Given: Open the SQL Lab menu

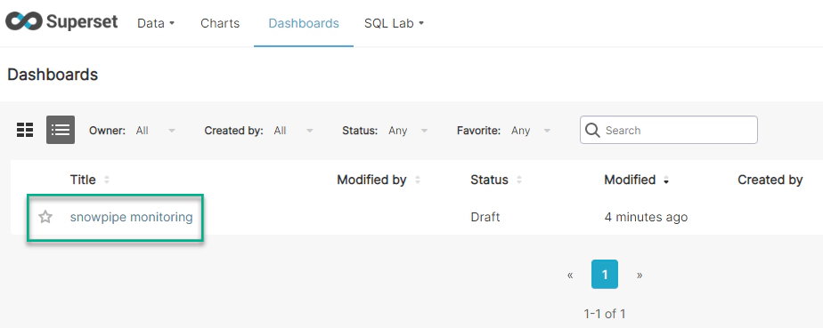Looking at the screenshot, I should 395,23.
